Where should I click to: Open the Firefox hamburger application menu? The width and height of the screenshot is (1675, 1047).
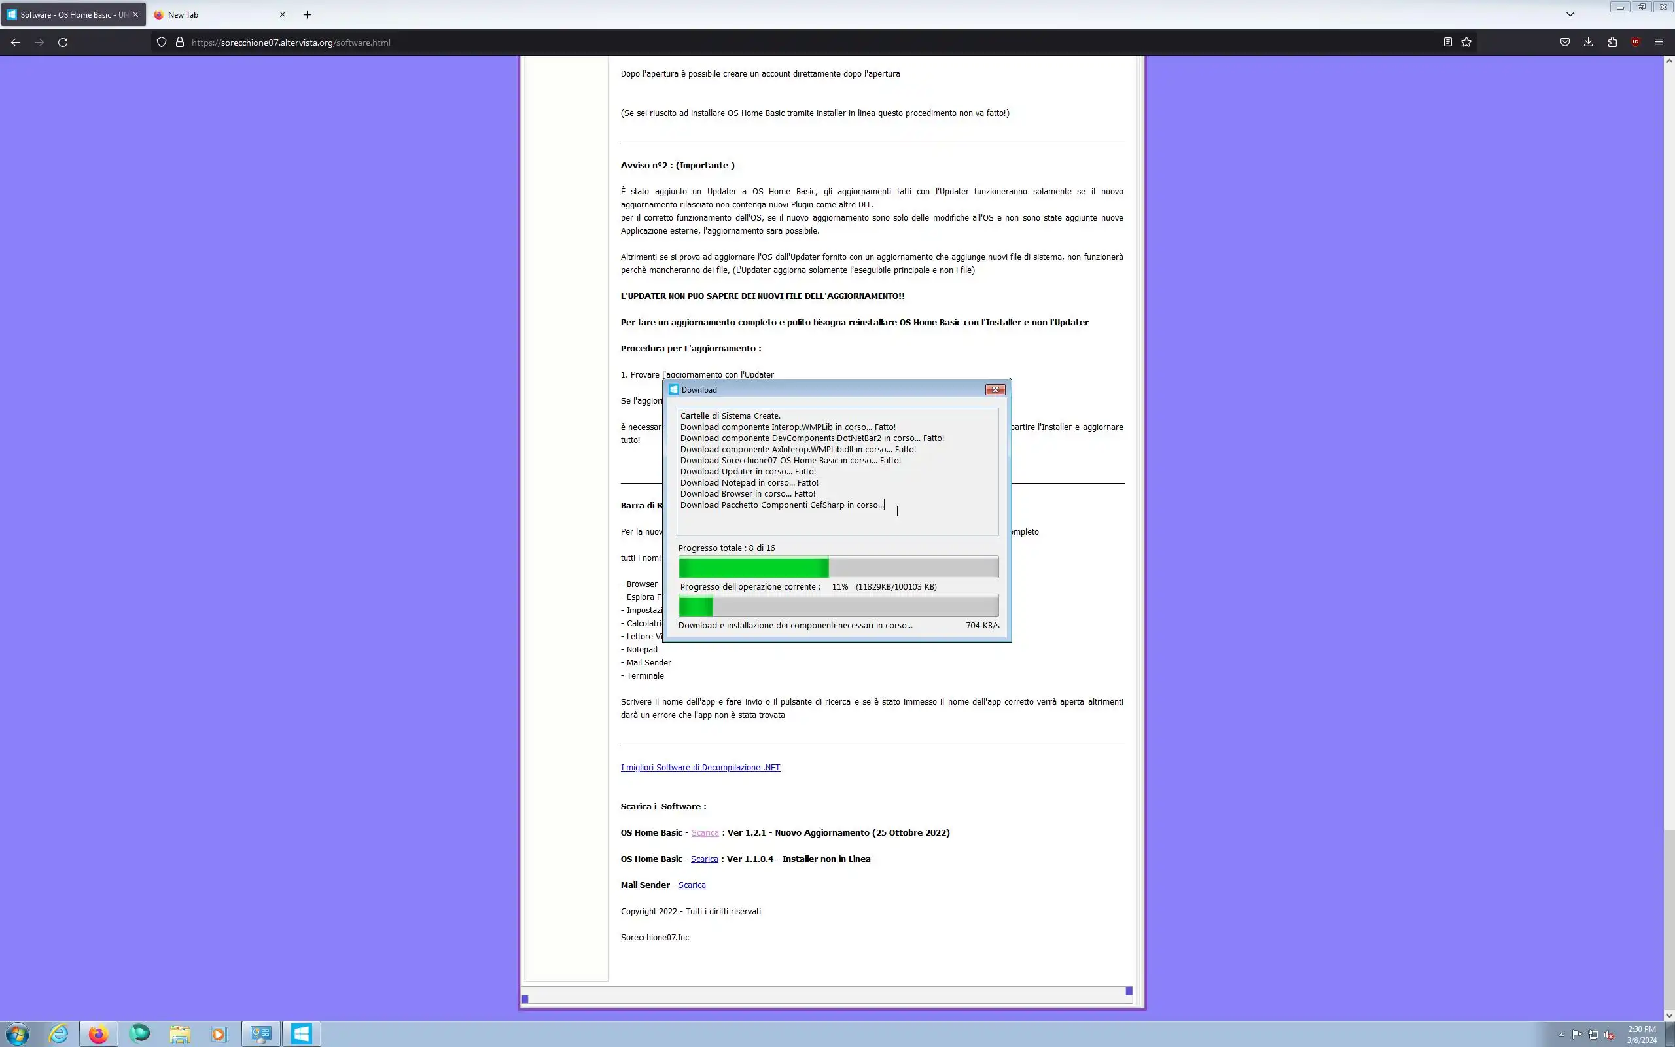[1659, 43]
